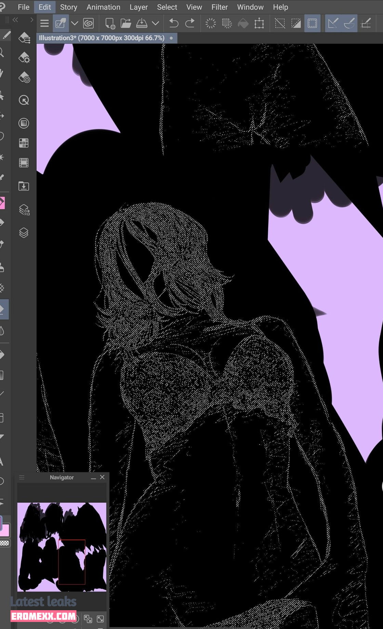Expand palette dock with right chevron
This screenshot has height=629, width=383.
32,20
